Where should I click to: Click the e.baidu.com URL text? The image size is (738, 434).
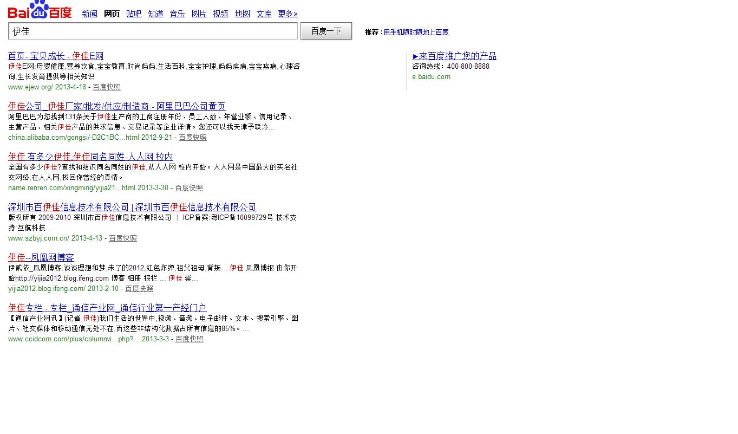431,76
